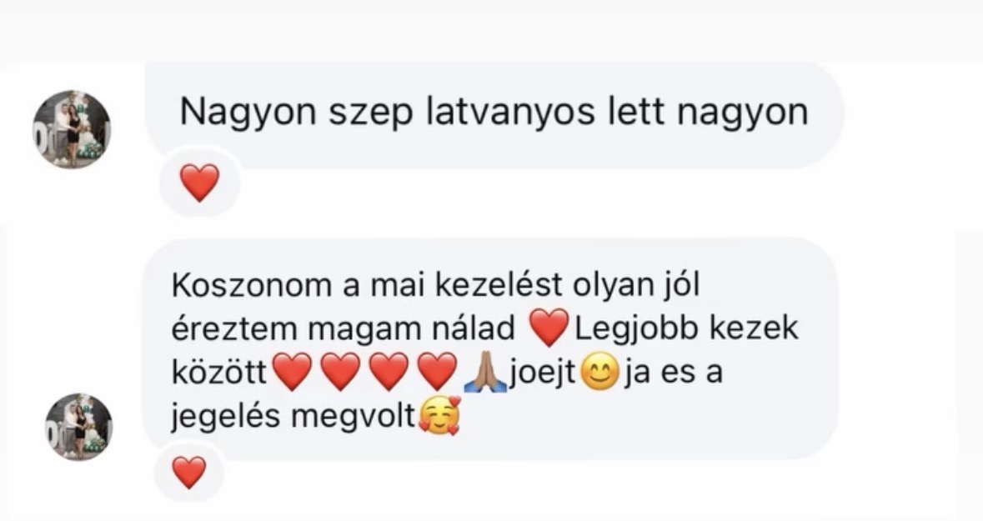Image resolution: width=983 pixels, height=521 pixels.
Task: Open the heart reaction under the first message
Action: pyautogui.click(x=199, y=183)
